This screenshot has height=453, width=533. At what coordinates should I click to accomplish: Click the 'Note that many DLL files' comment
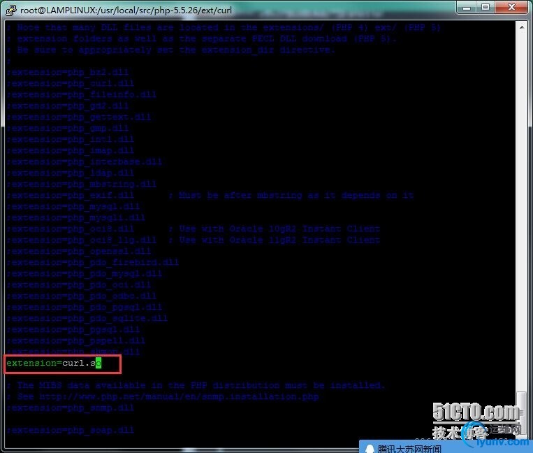(224, 27)
